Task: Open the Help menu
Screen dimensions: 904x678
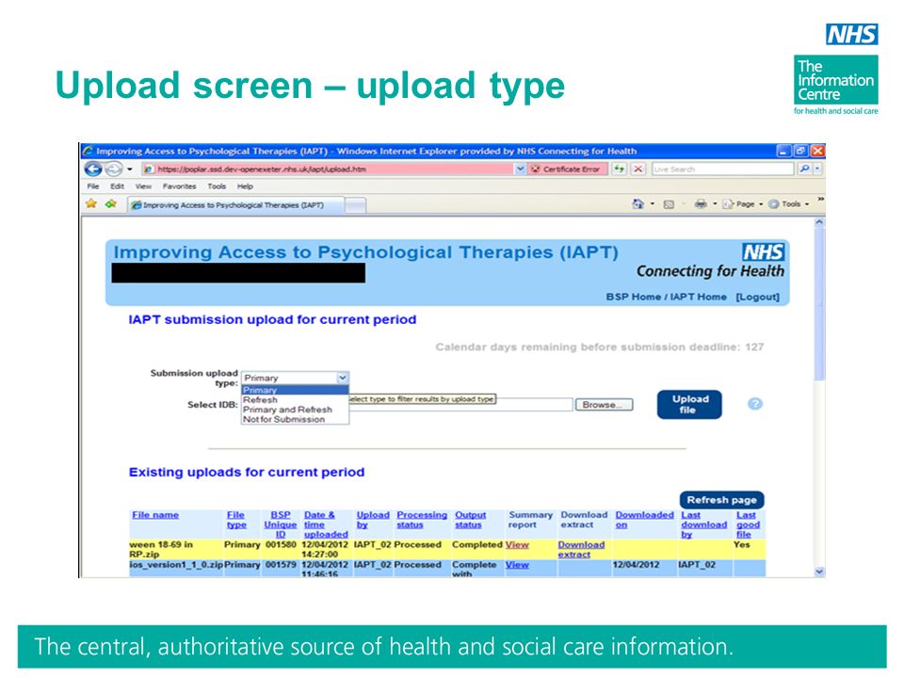Action: (x=245, y=186)
